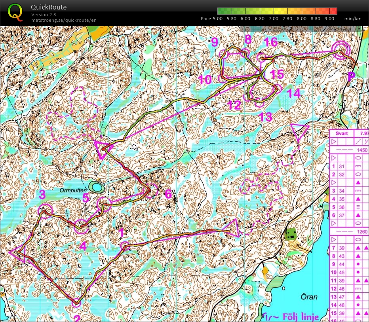Image resolution: width=369 pixels, height=322 pixels.
Task: Click the Svart course header cell
Action: coord(342,134)
